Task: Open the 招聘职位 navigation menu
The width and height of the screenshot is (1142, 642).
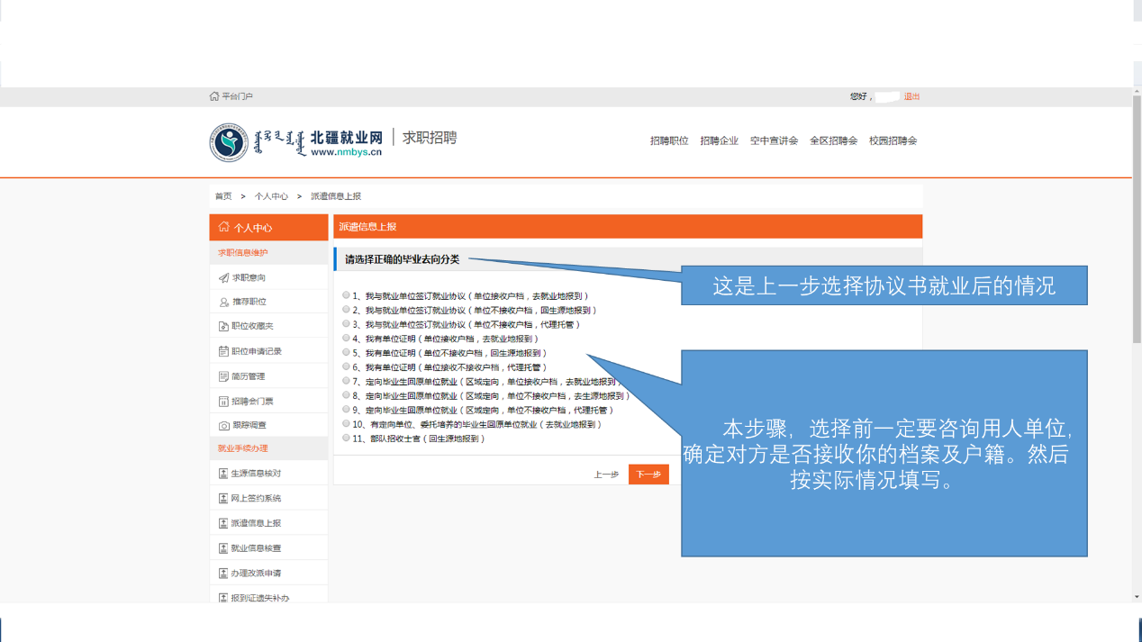Action: [x=669, y=141]
